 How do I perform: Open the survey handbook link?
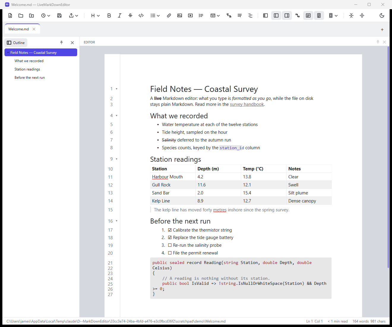[247, 104]
